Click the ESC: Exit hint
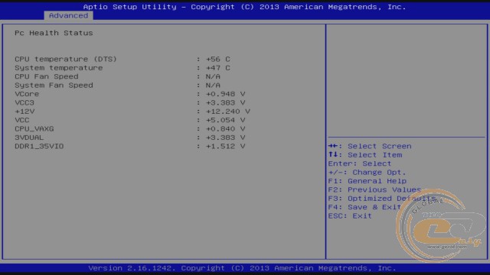This screenshot has height=275, width=490. [350, 216]
